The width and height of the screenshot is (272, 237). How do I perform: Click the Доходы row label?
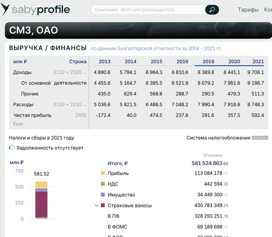[22, 72]
